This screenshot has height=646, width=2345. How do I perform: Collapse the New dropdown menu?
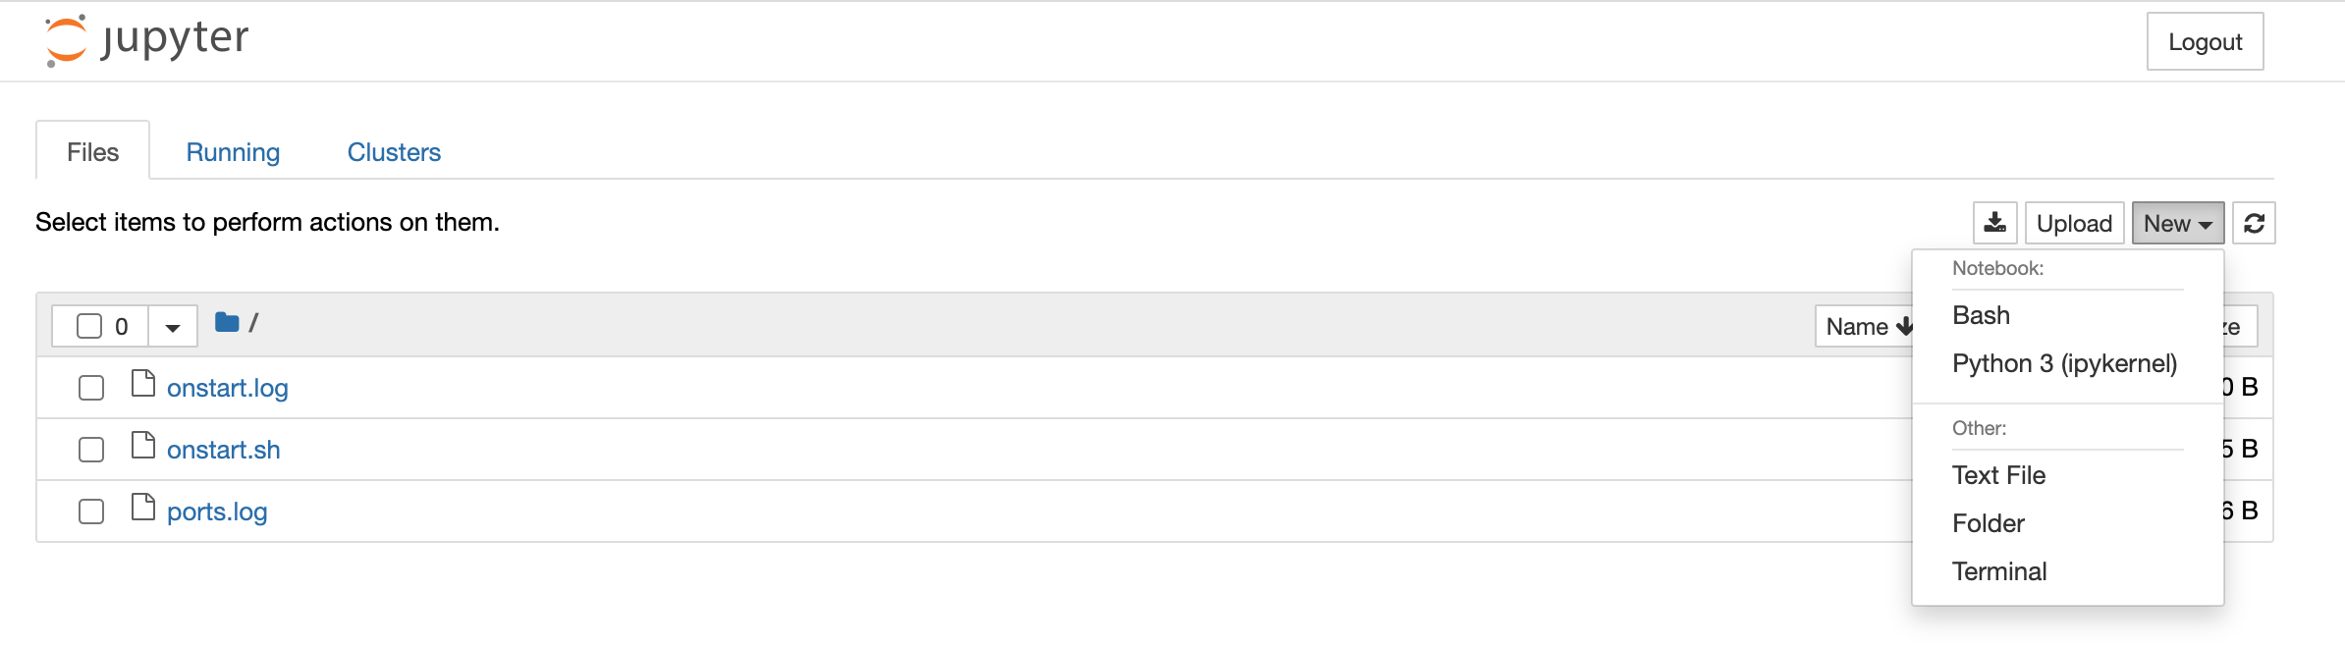[2177, 223]
